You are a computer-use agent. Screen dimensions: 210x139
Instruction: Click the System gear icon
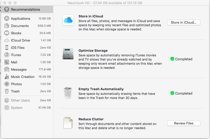coord(6,108)
